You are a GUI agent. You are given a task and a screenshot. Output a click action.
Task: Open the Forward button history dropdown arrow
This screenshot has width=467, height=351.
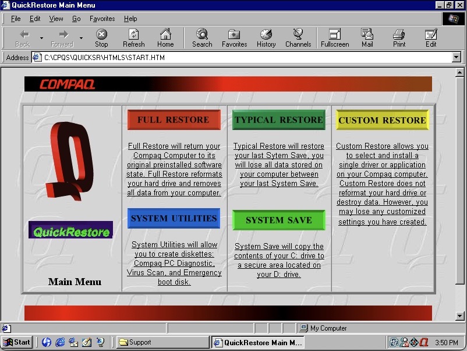(x=81, y=38)
